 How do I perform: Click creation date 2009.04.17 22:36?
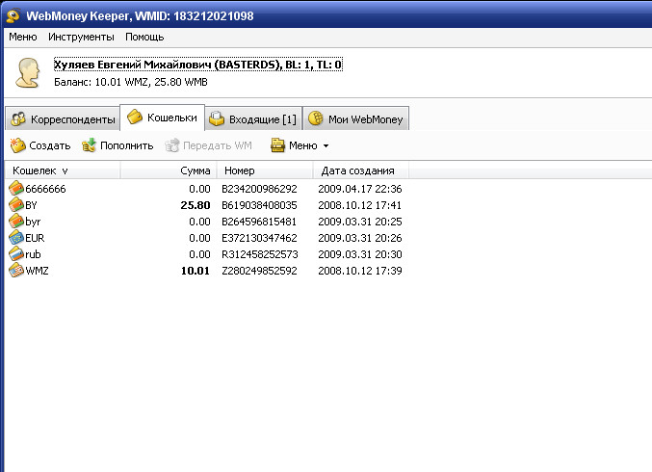(x=360, y=189)
